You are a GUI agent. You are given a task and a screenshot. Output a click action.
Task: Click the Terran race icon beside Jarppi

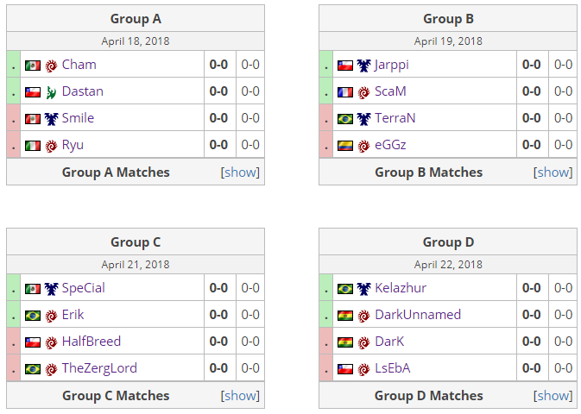[363, 65]
